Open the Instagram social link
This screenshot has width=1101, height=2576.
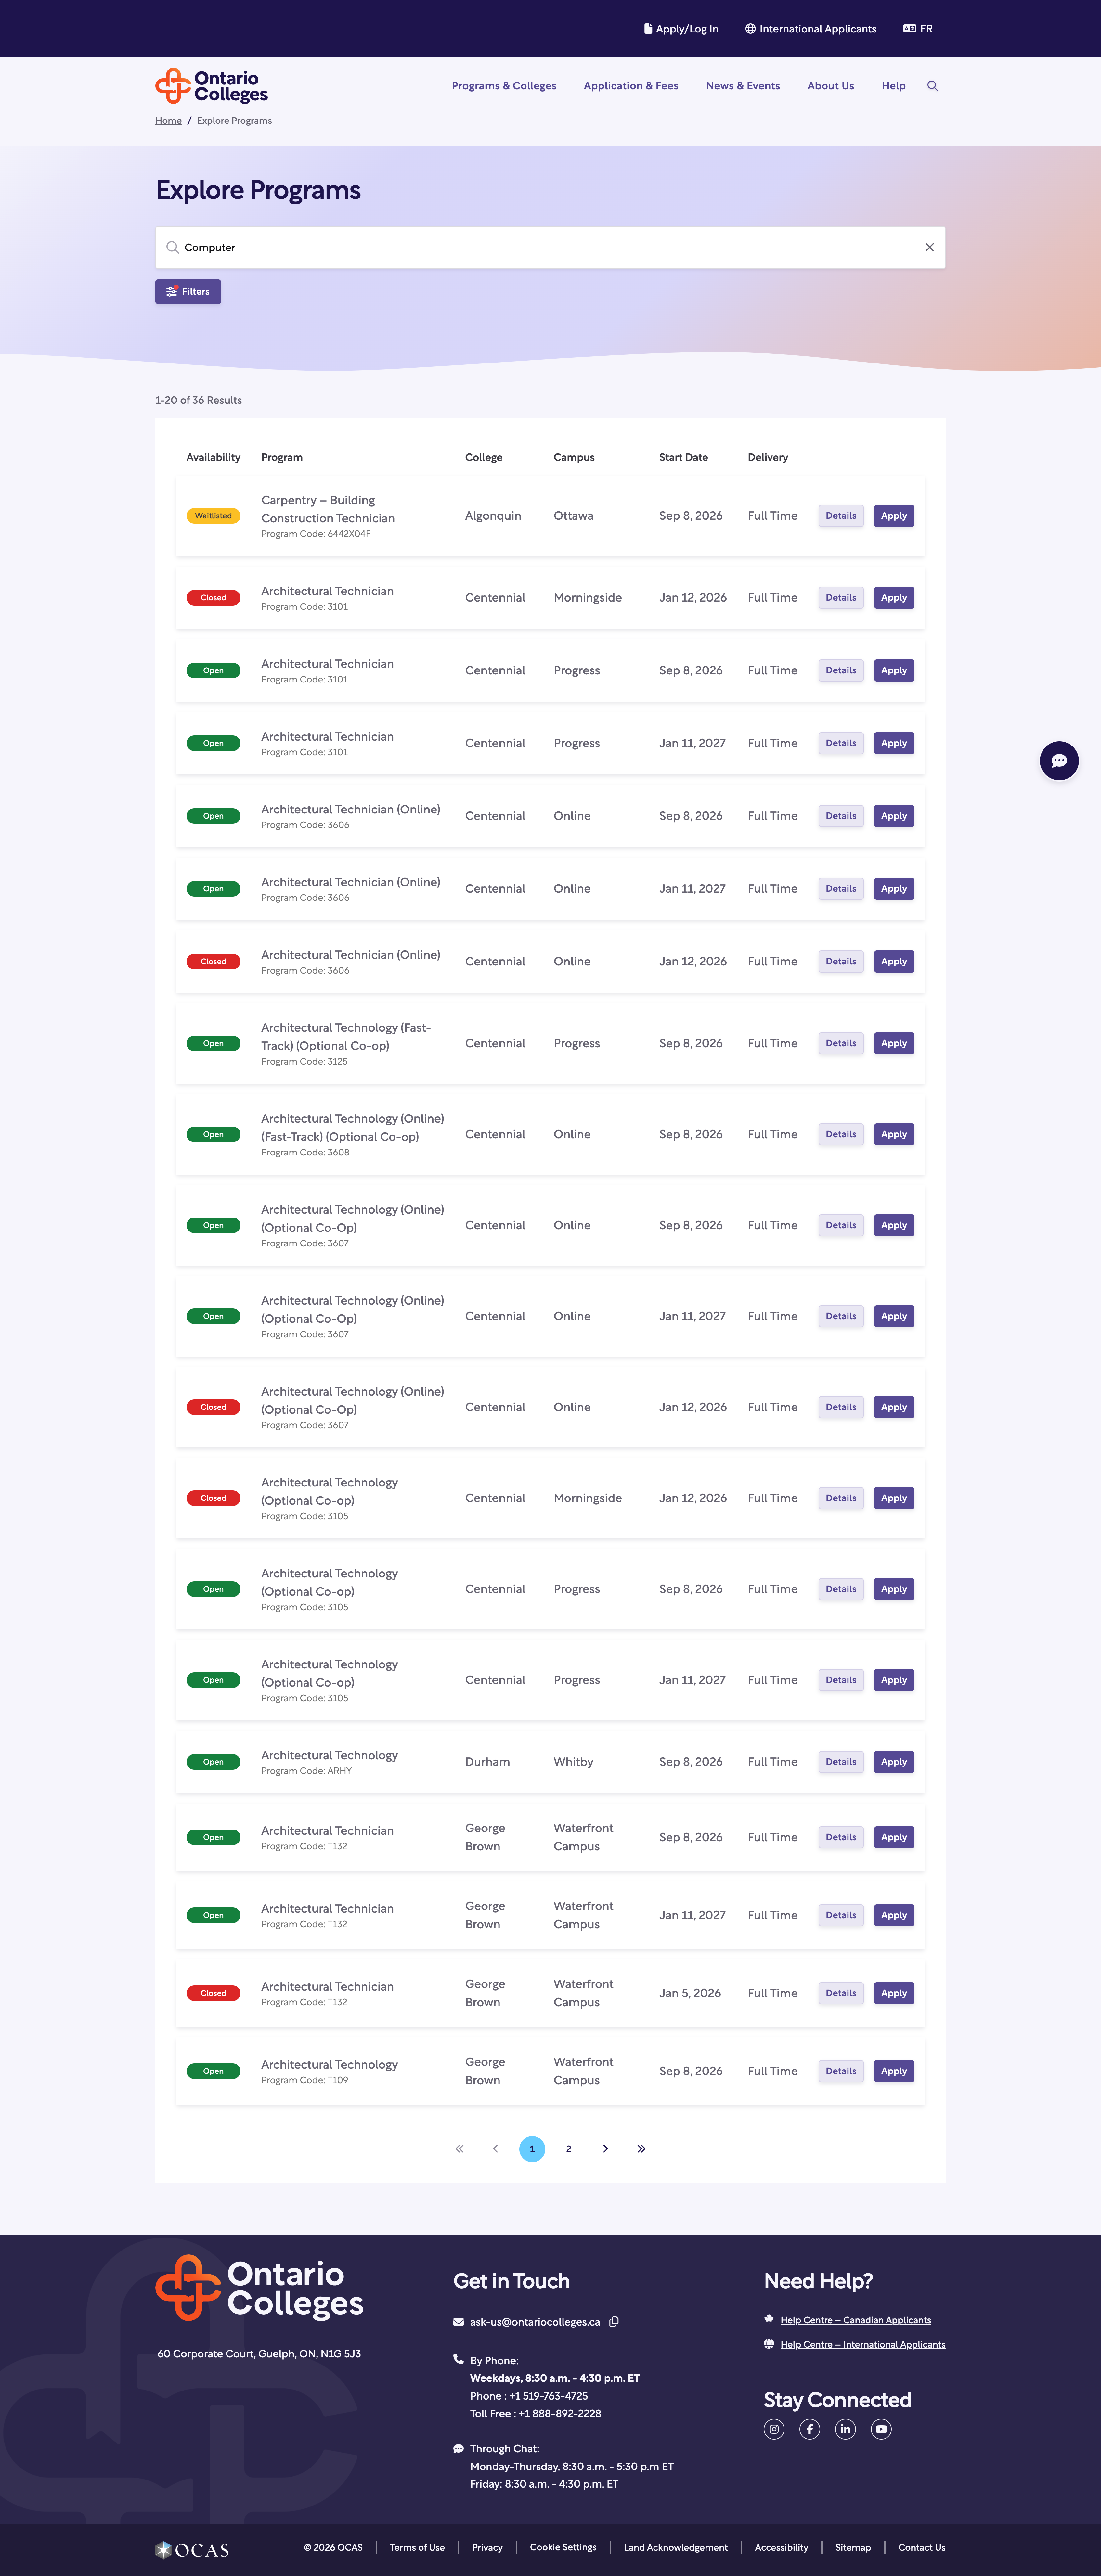(774, 2429)
